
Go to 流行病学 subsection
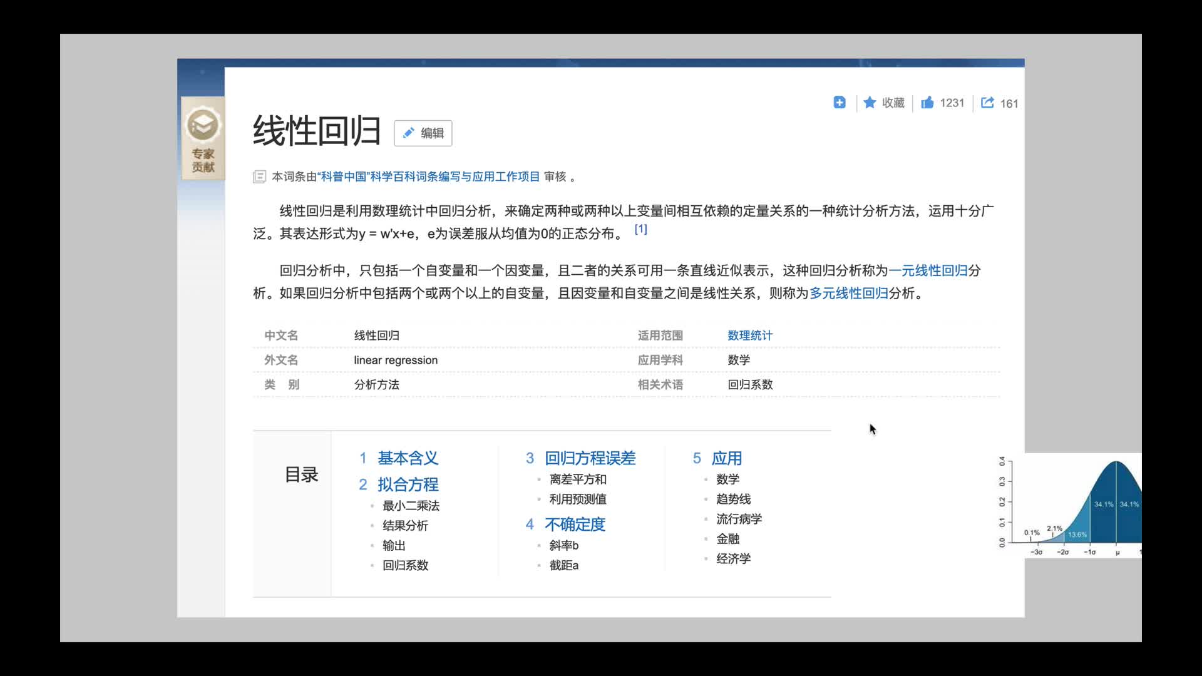(739, 520)
